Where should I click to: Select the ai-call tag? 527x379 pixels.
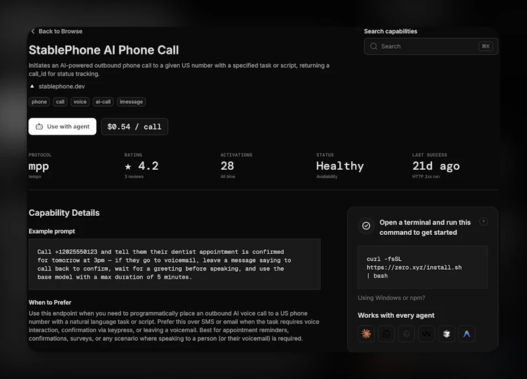103,102
